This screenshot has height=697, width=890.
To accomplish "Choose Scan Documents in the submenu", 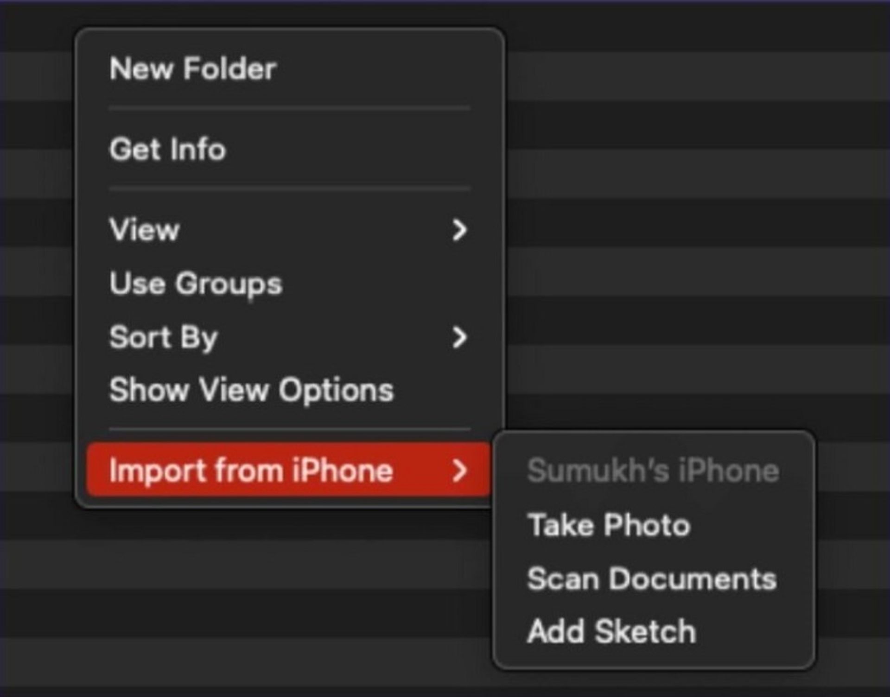I will point(652,579).
